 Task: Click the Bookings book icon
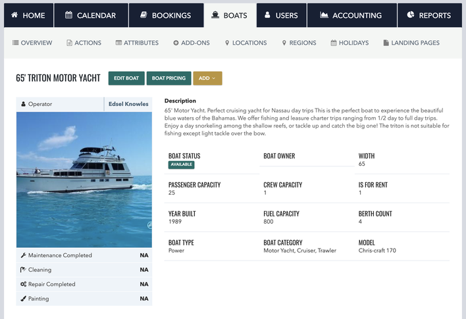pos(143,15)
